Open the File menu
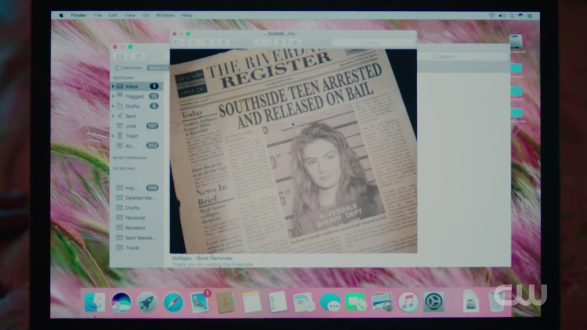The width and height of the screenshot is (587, 330). click(x=98, y=15)
